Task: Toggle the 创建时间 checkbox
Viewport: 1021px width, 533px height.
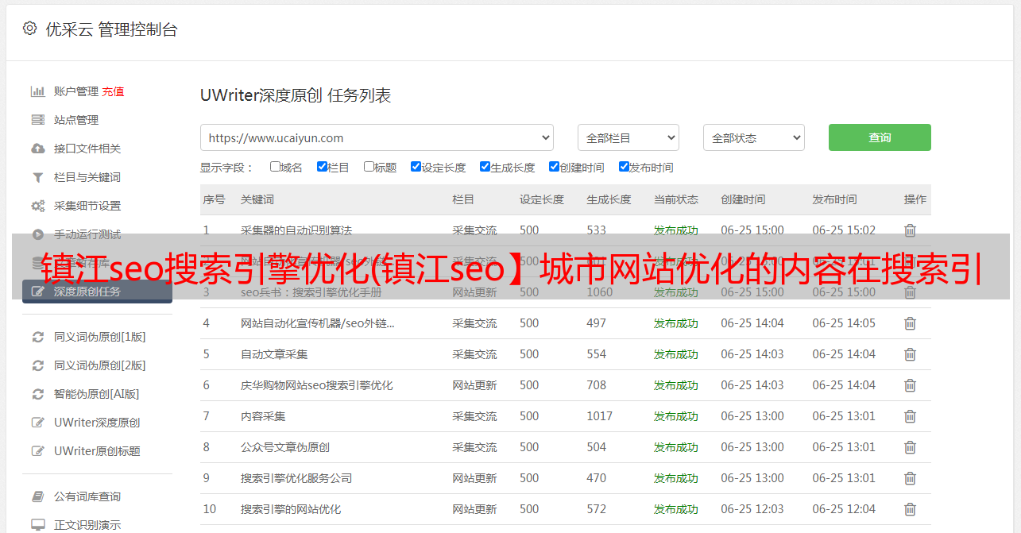Action: 554,167
